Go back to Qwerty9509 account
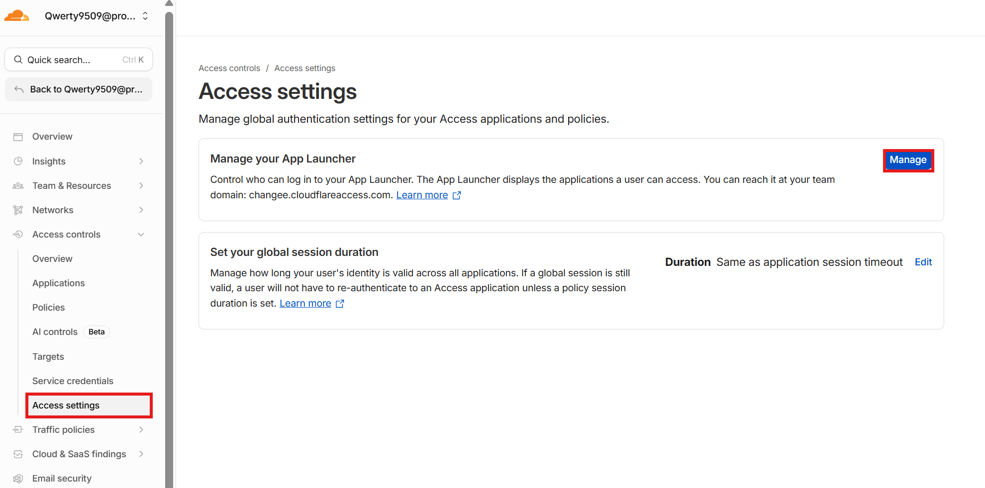This screenshot has height=488, width=985. (x=79, y=89)
